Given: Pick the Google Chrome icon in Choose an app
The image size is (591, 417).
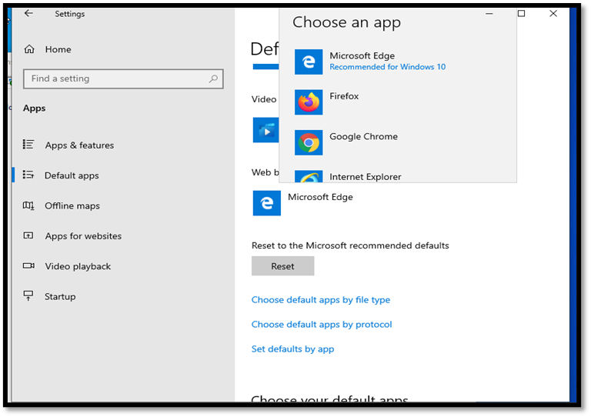Looking at the screenshot, I should tap(309, 142).
